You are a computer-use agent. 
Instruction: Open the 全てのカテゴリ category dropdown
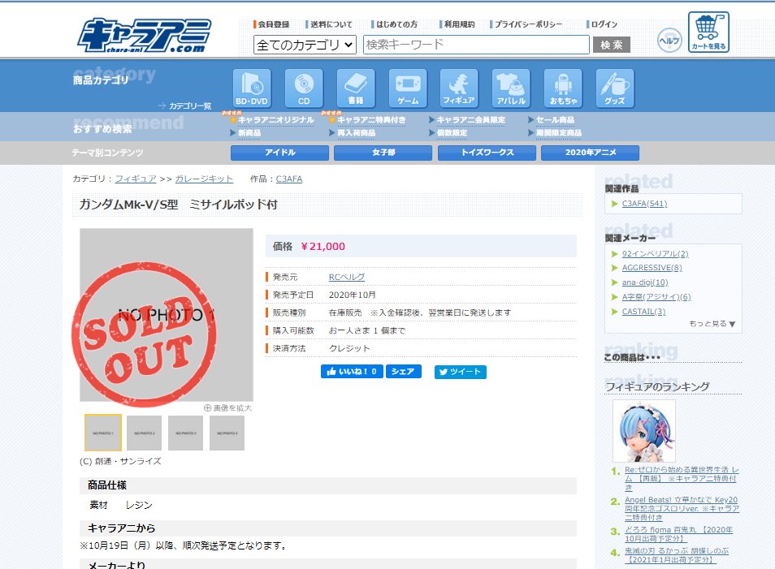click(305, 45)
